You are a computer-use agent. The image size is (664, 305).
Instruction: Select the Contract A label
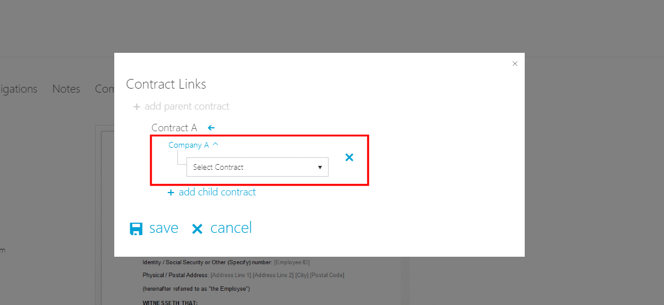(x=174, y=128)
